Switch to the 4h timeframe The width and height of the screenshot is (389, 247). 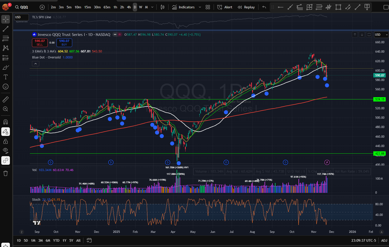129,7
